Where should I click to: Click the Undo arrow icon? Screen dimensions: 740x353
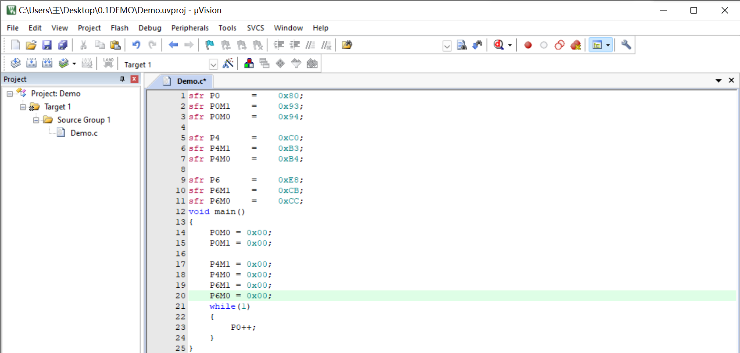pyautogui.click(x=136, y=45)
